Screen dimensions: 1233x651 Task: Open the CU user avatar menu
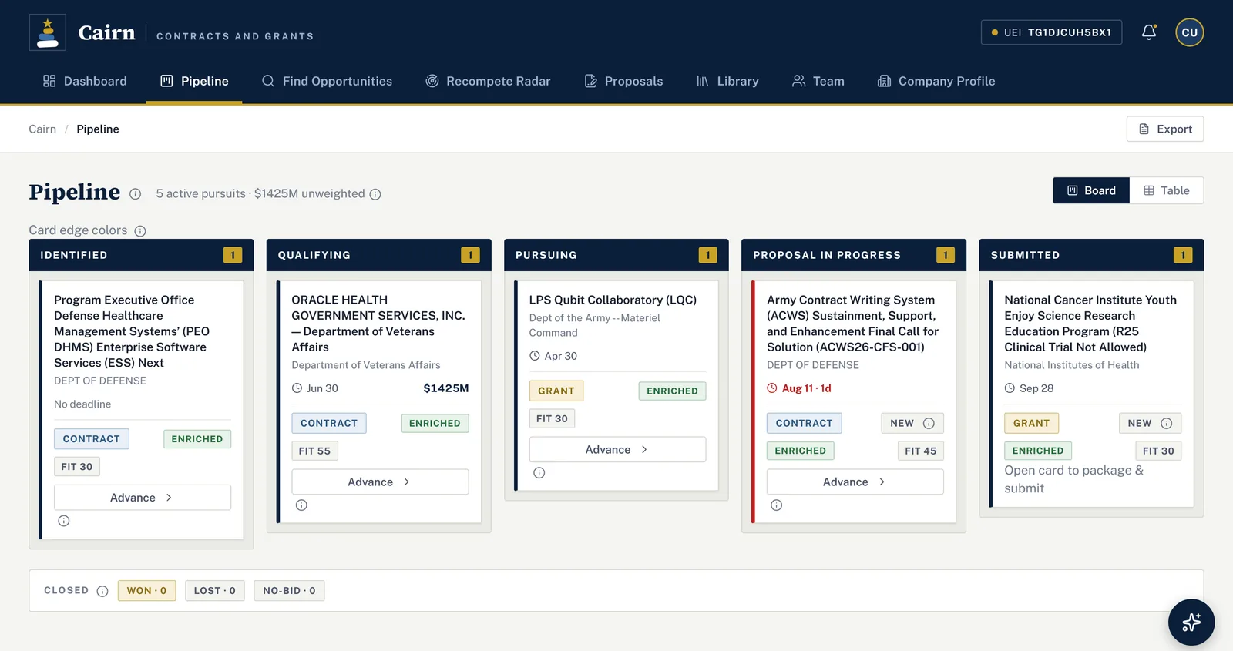1190,32
